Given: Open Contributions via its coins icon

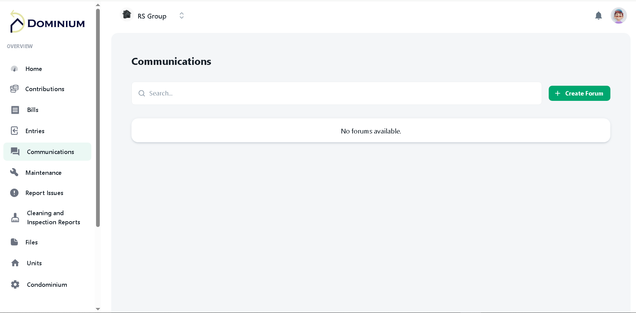Looking at the screenshot, I should coord(14,89).
